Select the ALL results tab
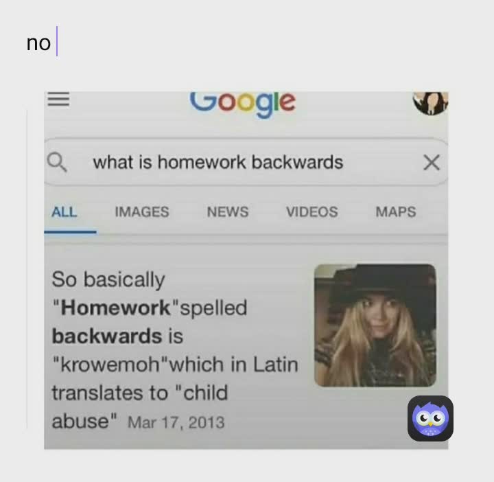The width and height of the screenshot is (494, 482). coord(64,212)
